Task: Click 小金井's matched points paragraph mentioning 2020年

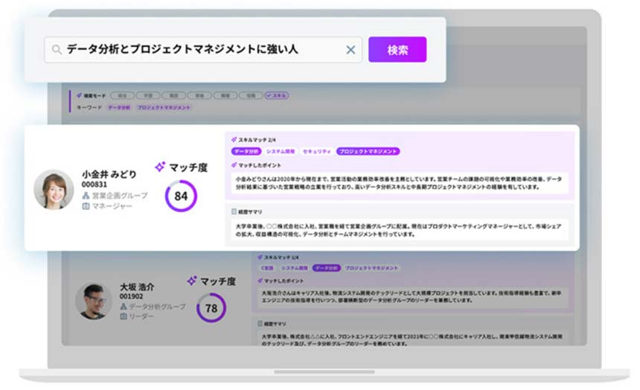Action: [x=399, y=183]
